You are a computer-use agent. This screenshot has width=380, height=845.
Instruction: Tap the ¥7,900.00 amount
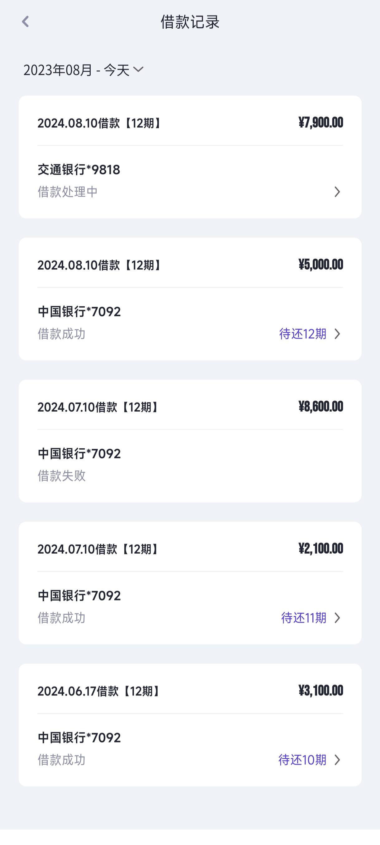(321, 122)
